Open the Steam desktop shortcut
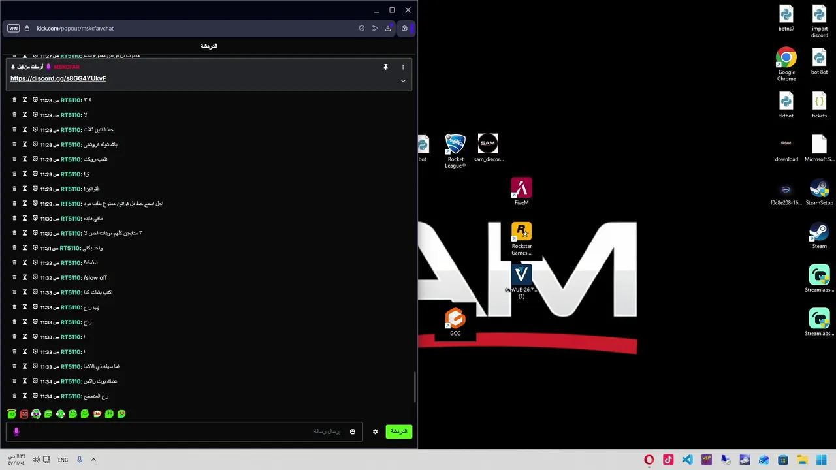Screen dimensions: 836x470 pos(820,236)
